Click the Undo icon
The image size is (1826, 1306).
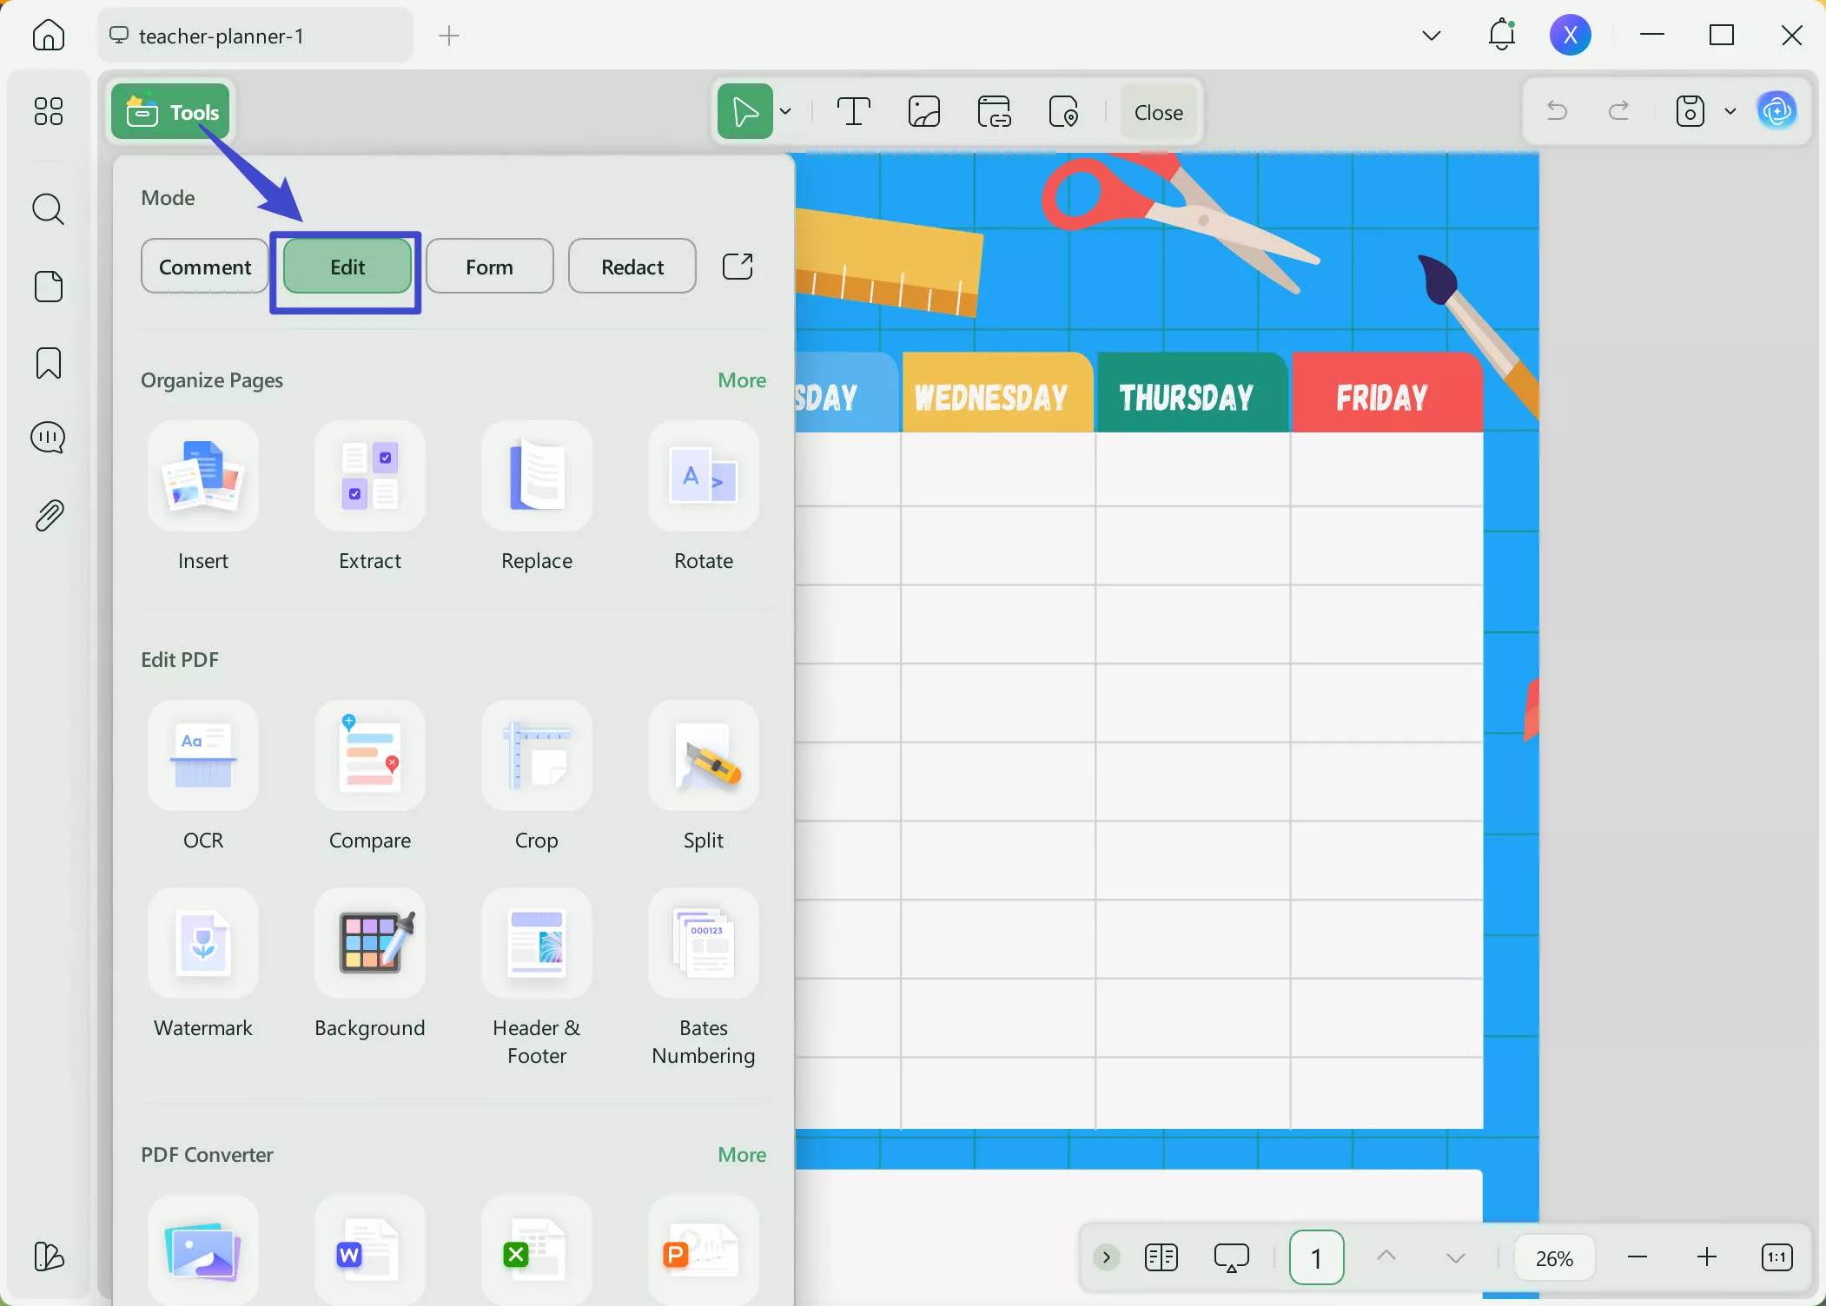[1556, 111]
